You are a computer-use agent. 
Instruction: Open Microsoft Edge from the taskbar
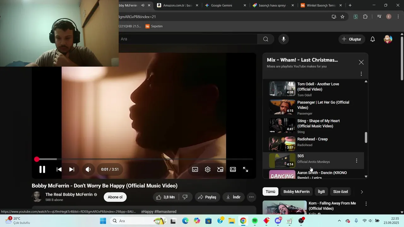point(185,221)
